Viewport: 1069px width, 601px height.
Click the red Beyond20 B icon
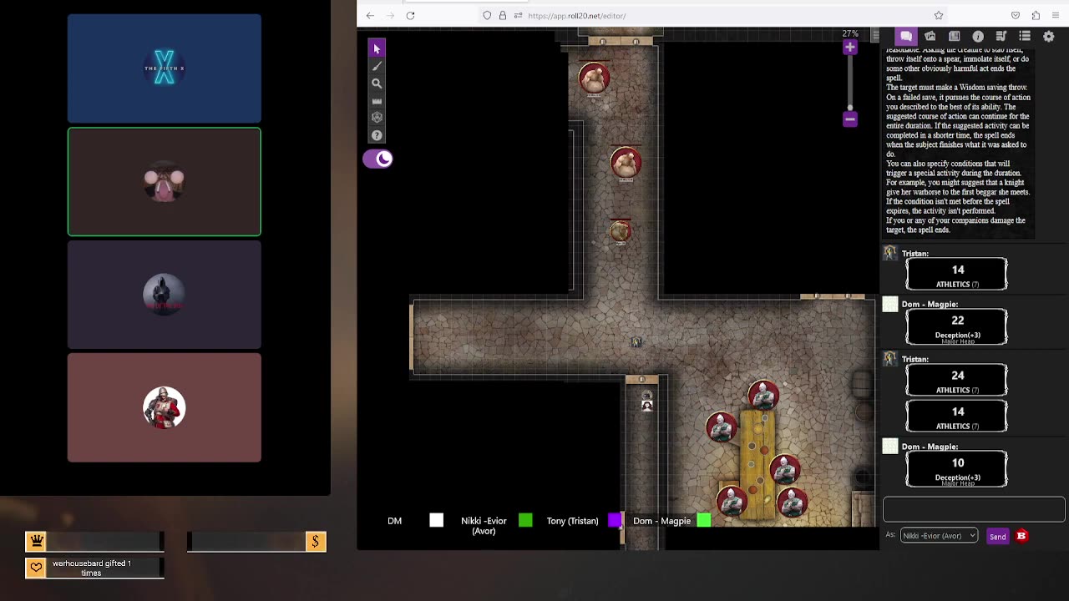1021,536
